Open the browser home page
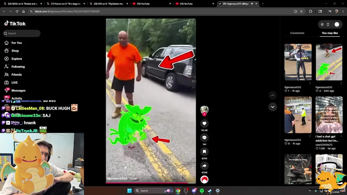Screen dimensions: 347x195 [x=23, y=11]
